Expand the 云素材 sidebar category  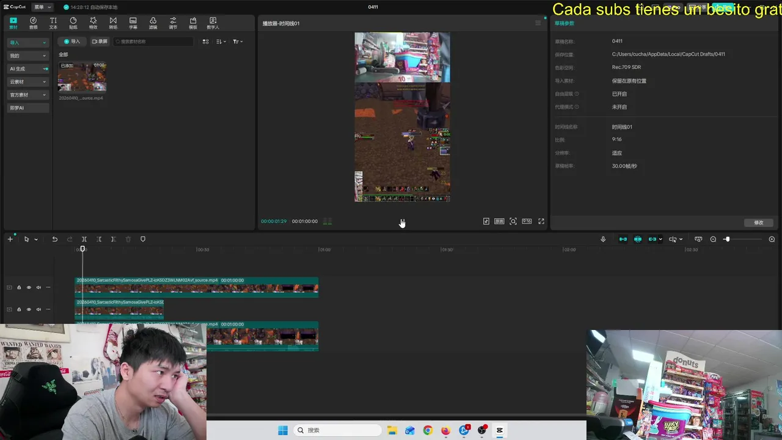coord(27,82)
